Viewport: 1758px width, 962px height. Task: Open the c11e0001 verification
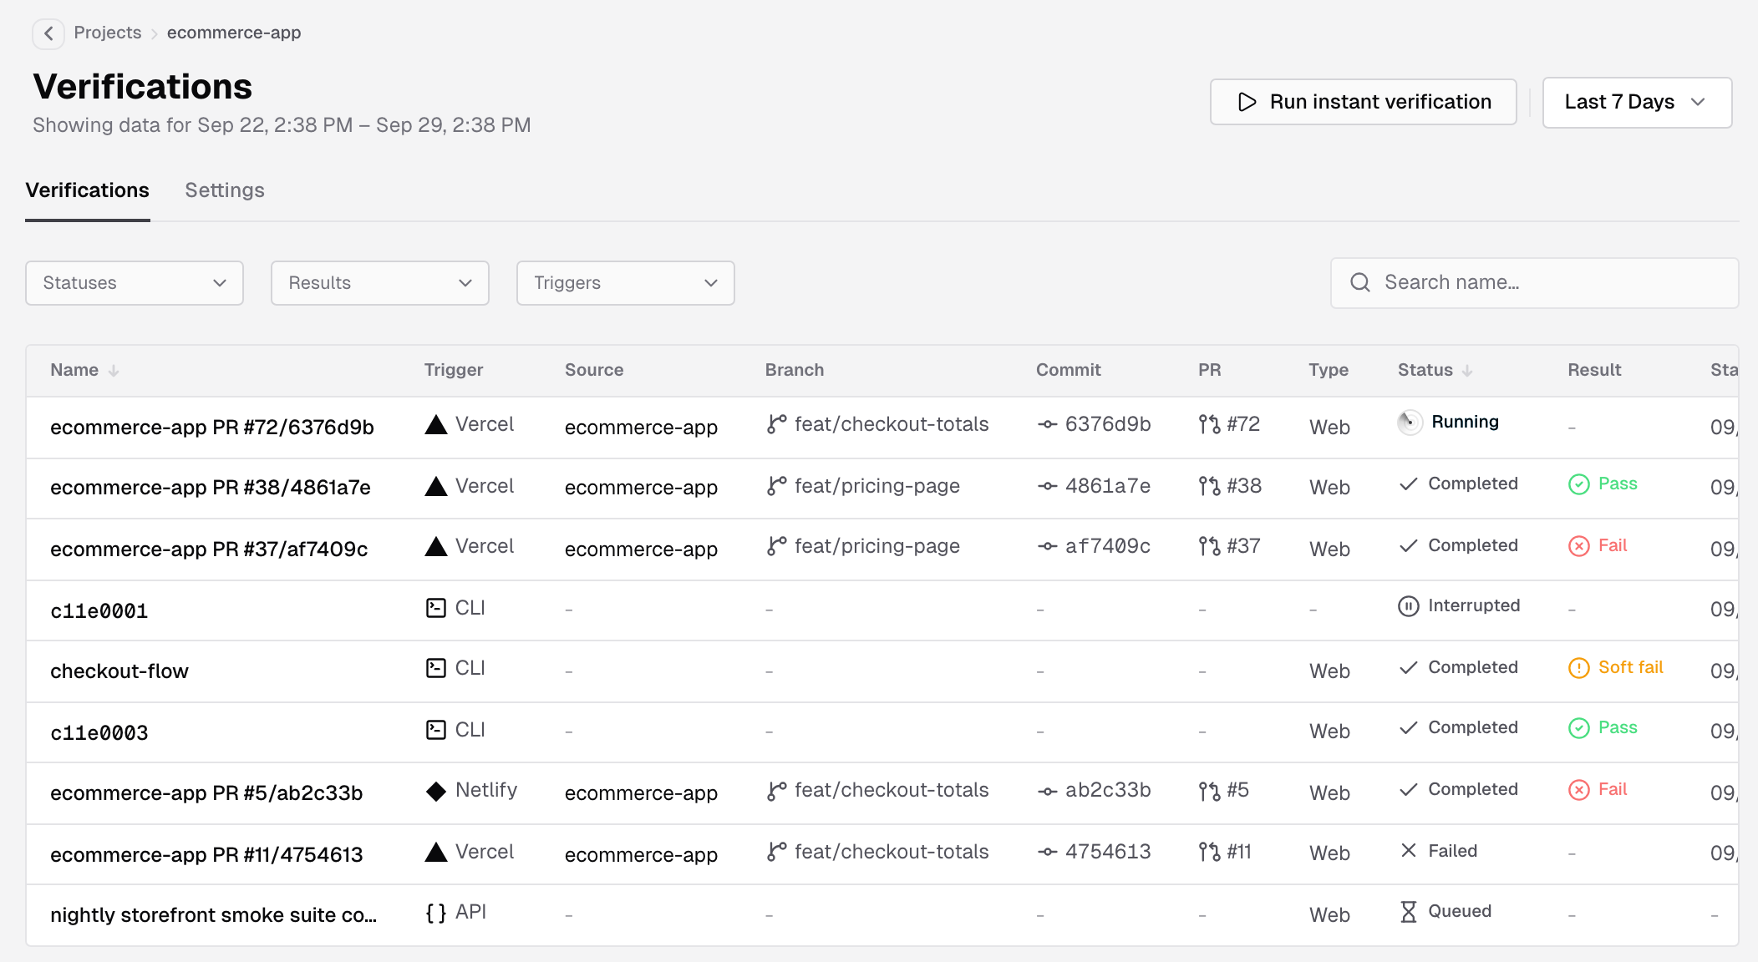(x=99, y=611)
